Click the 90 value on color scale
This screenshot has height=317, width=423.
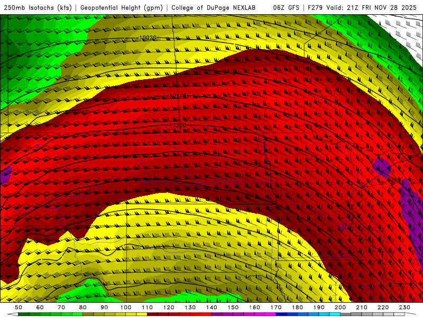104,307
